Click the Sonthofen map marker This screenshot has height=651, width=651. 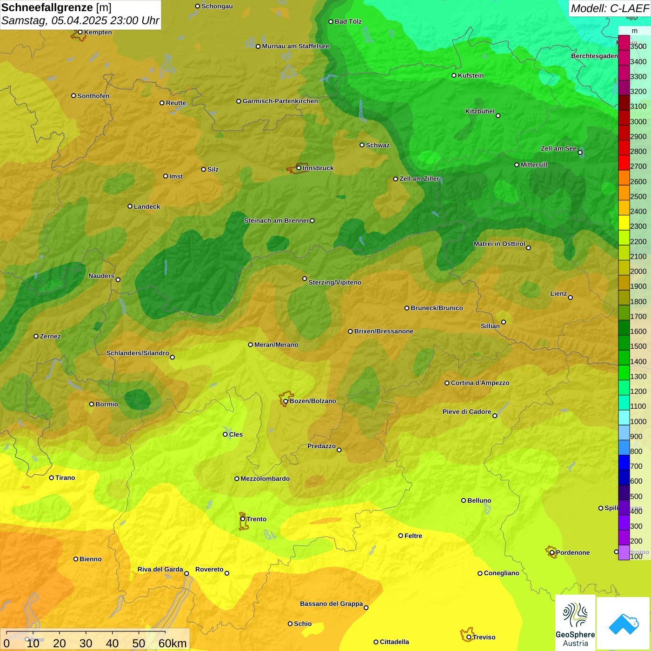pos(73,96)
